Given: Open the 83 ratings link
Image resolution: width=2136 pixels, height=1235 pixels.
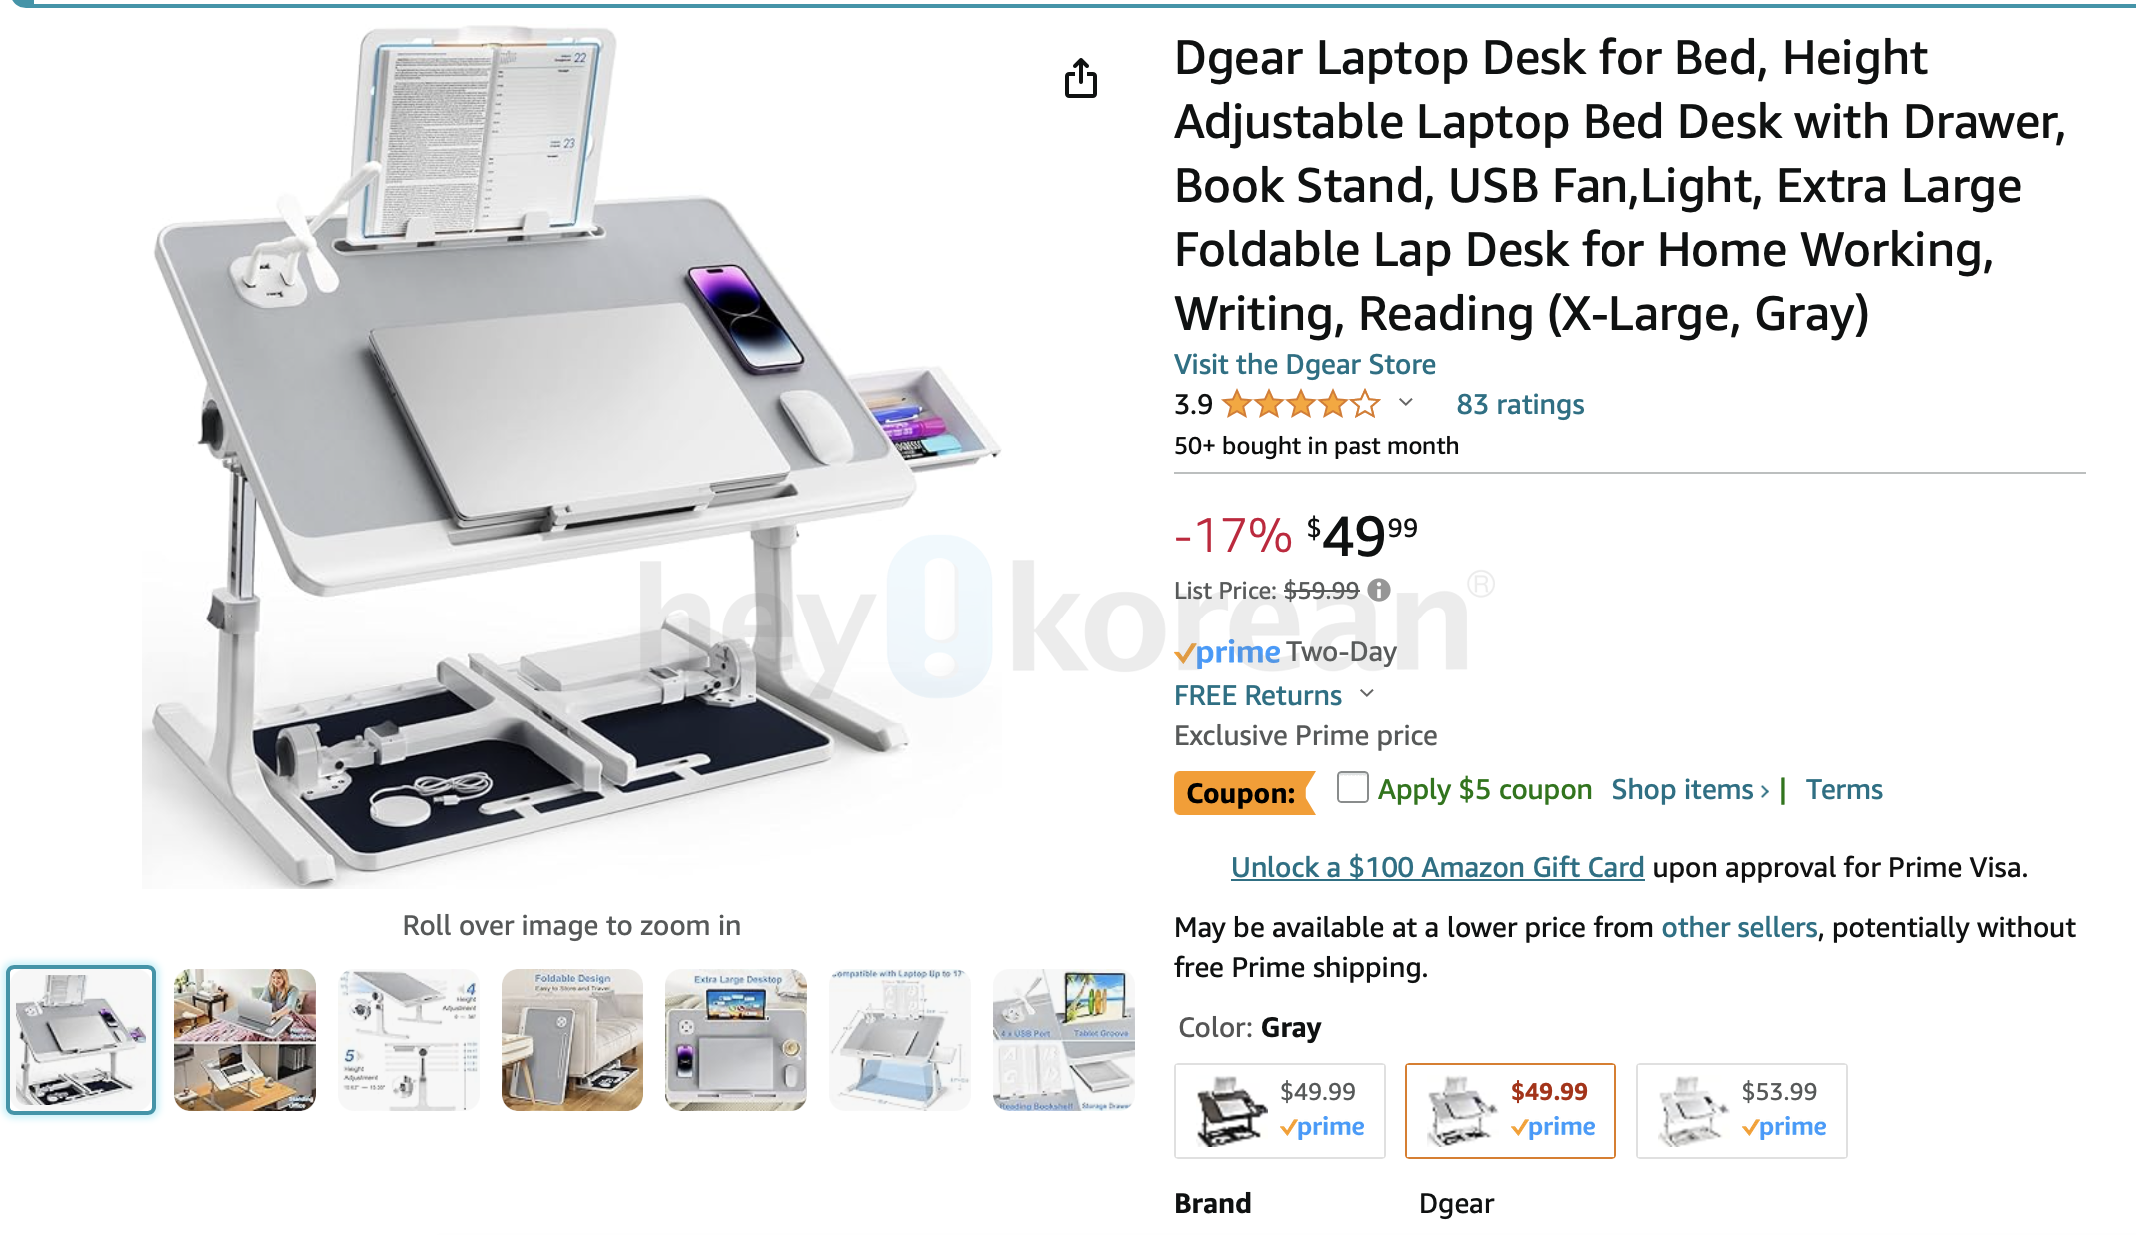Looking at the screenshot, I should pyautogui.click(x=1520, y=404).
